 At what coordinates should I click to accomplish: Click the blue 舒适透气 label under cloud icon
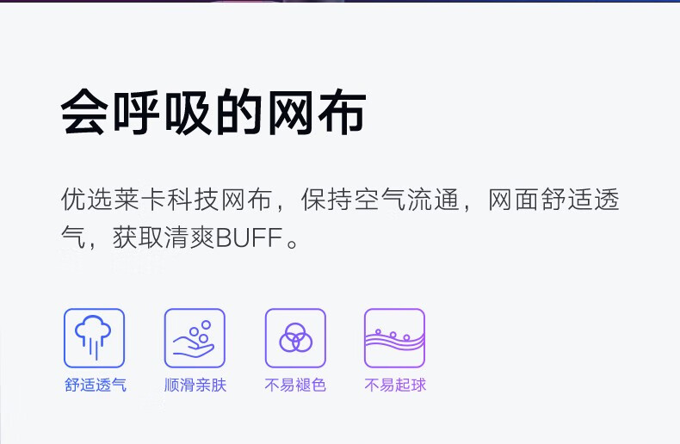(x=96, y=385)
